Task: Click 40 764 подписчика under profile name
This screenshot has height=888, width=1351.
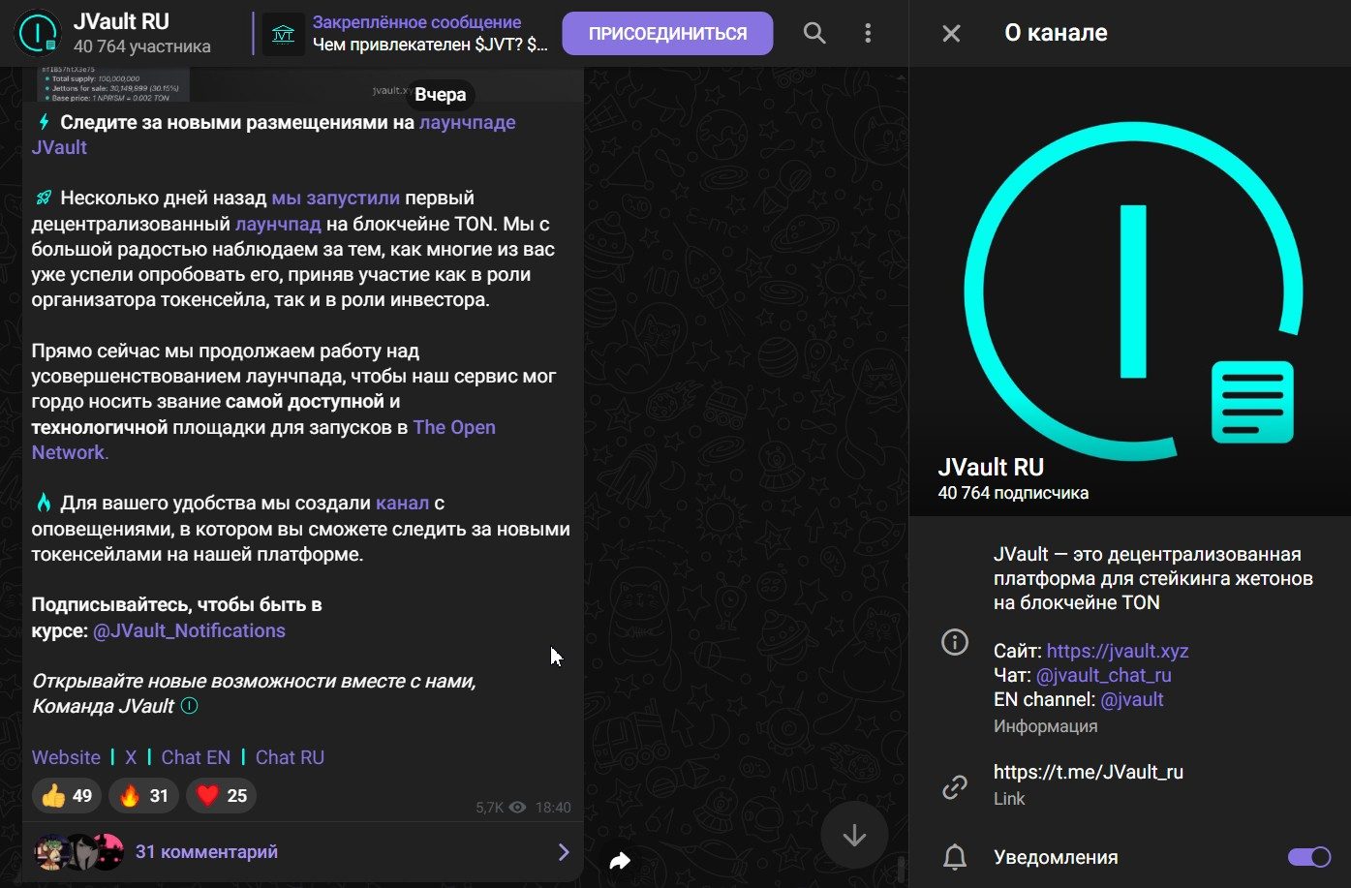Action: 1013,493
